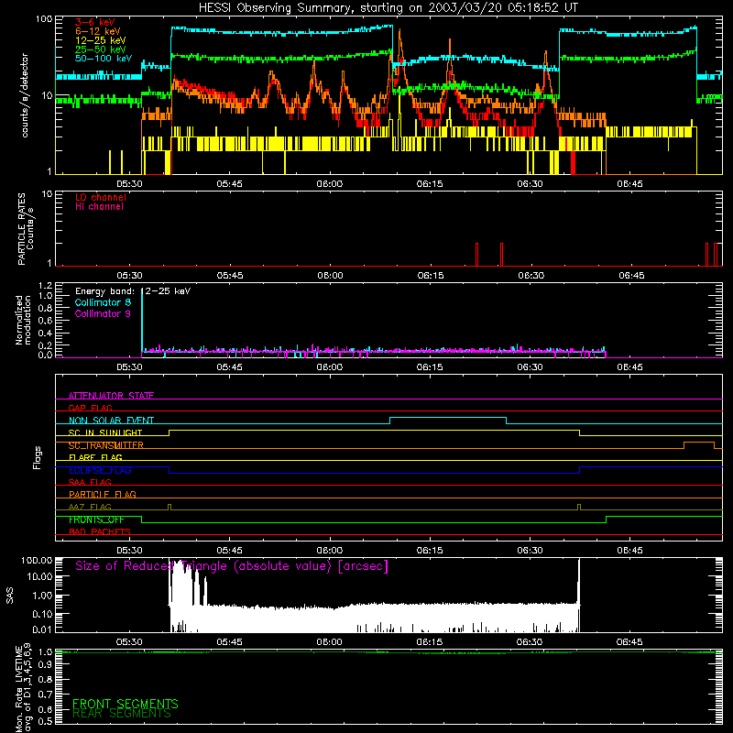Click the FRONT SEGMENTS legend label
Screen dimensions: 733x733
click(x=126, y=704)
